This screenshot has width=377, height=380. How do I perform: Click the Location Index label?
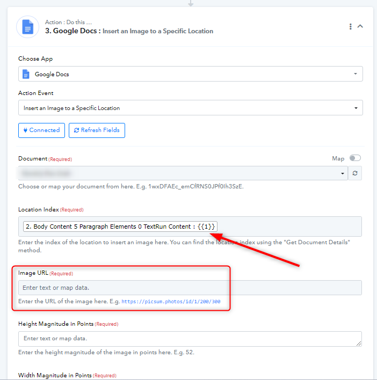pos(39,210)
